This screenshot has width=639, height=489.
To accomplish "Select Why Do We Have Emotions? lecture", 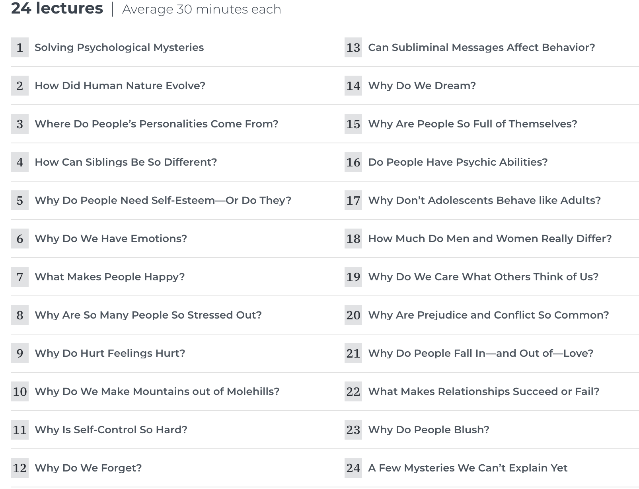I will (x=111, y=239).
